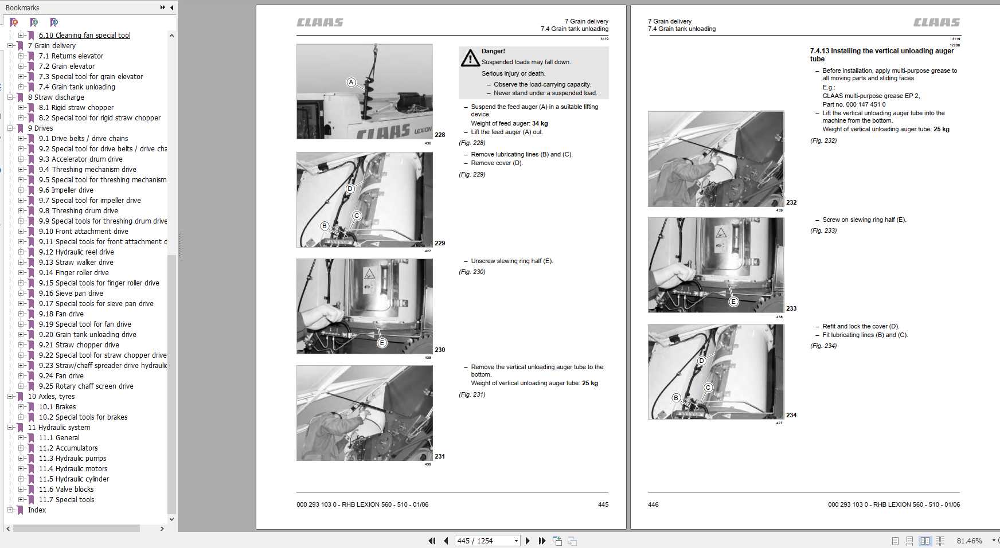
Task: Click the previous view icon
Action: coord(557,541)
